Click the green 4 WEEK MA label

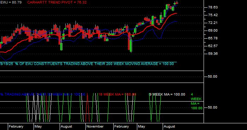coord(197,101)
